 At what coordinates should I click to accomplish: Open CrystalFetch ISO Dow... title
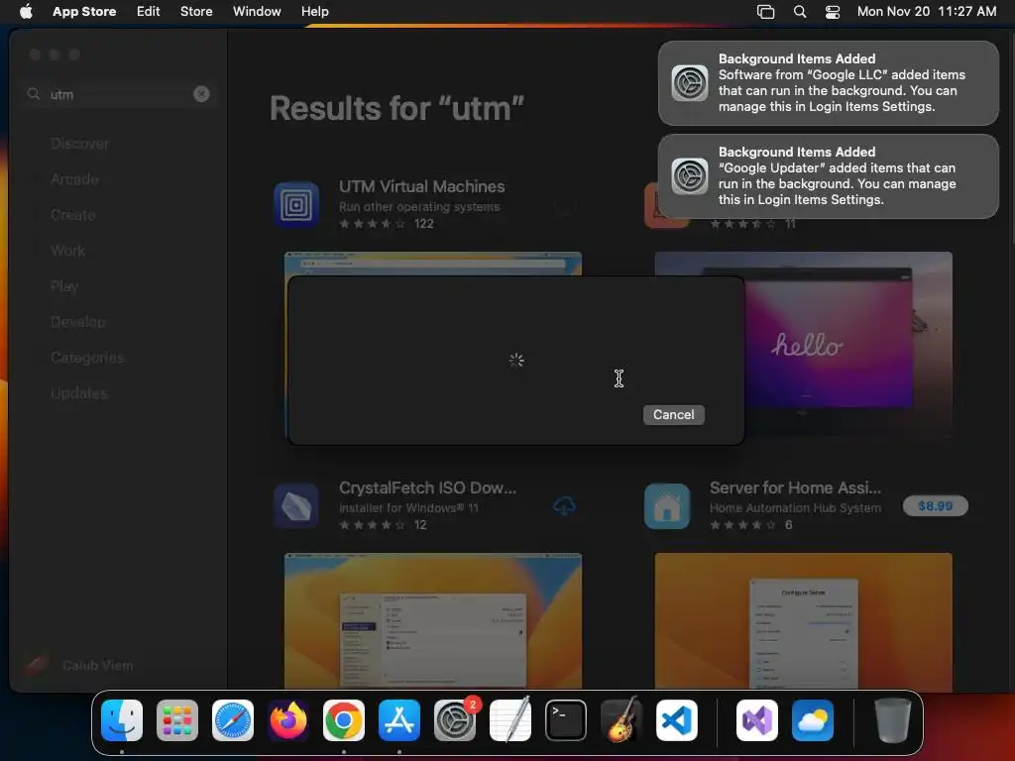427,488
